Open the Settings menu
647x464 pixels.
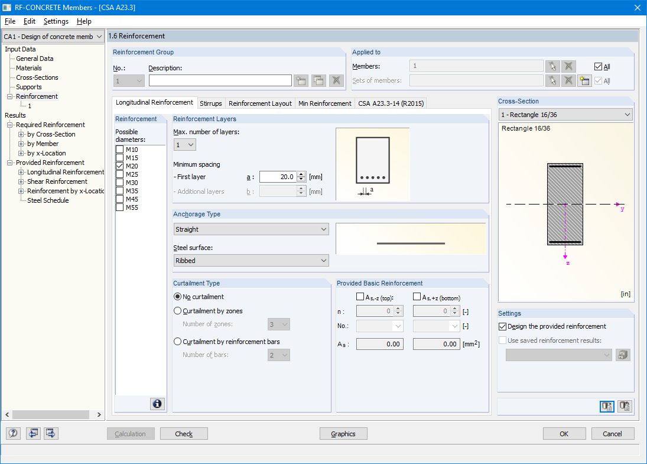(x=56, y=21)
